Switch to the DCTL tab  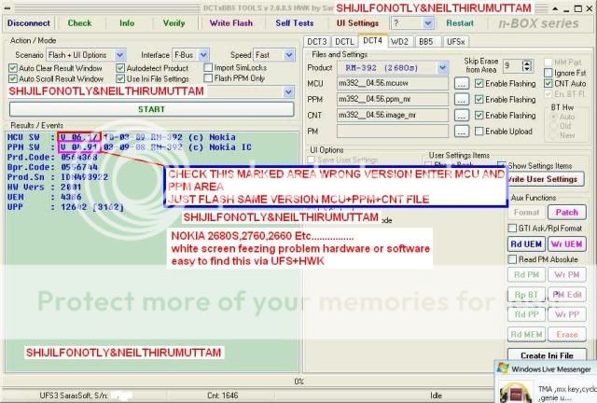click(x=344, y=42)
